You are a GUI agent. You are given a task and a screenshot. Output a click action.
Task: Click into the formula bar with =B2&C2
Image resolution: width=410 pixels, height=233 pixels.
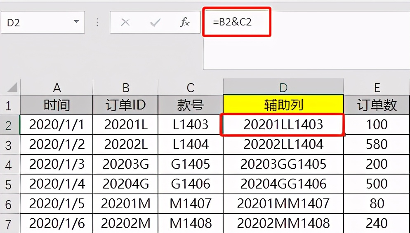(306, 40)
